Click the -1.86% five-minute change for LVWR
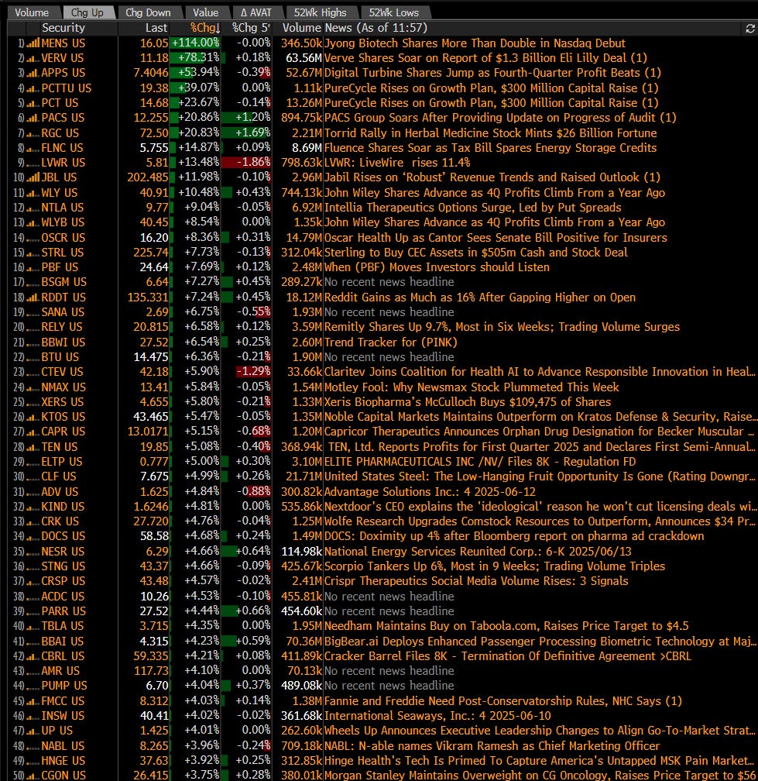This screenshot has width=758, height=781. pos(247,163)
